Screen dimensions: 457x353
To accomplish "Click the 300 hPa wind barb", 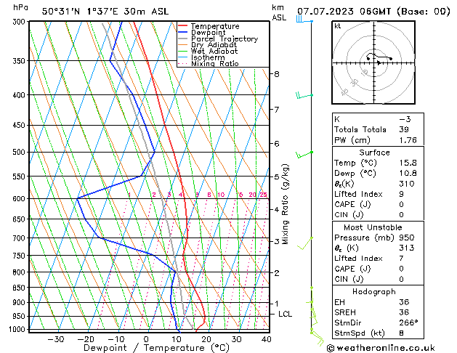I will tap(304, 20).
